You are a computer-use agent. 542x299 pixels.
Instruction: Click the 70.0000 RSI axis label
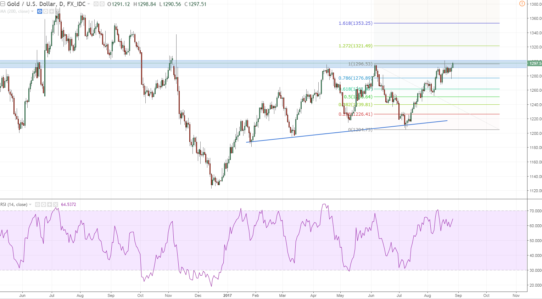click(x=536, y=211)
